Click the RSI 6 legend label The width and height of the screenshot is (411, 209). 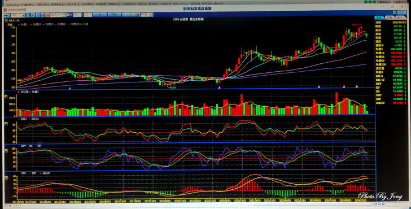24,119
